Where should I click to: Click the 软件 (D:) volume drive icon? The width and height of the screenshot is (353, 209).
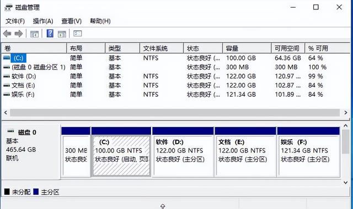[7, 76]
